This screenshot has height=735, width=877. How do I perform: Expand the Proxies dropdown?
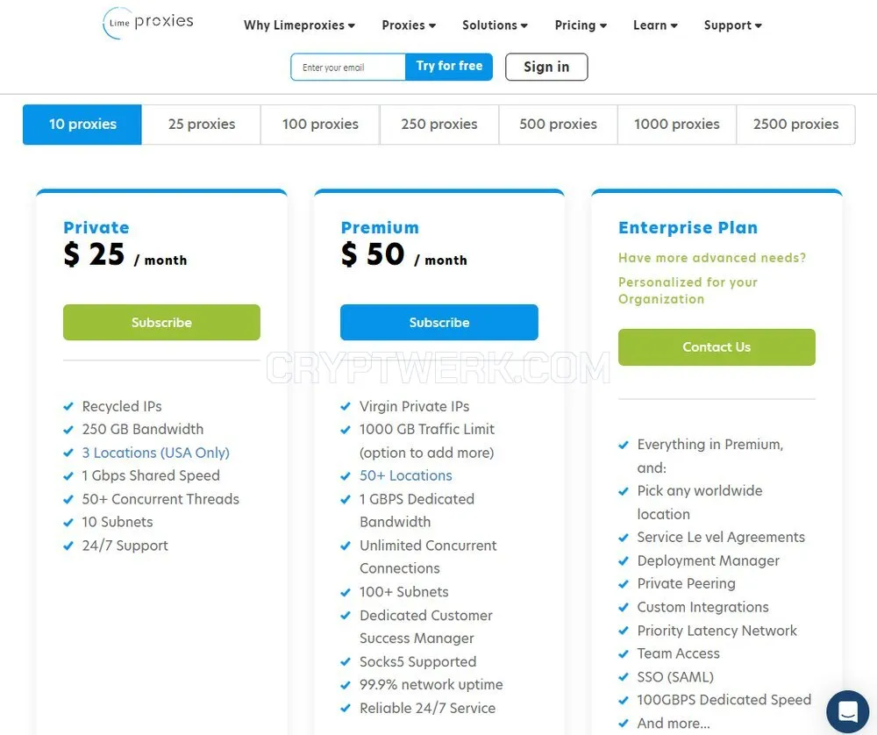point(409,25)
